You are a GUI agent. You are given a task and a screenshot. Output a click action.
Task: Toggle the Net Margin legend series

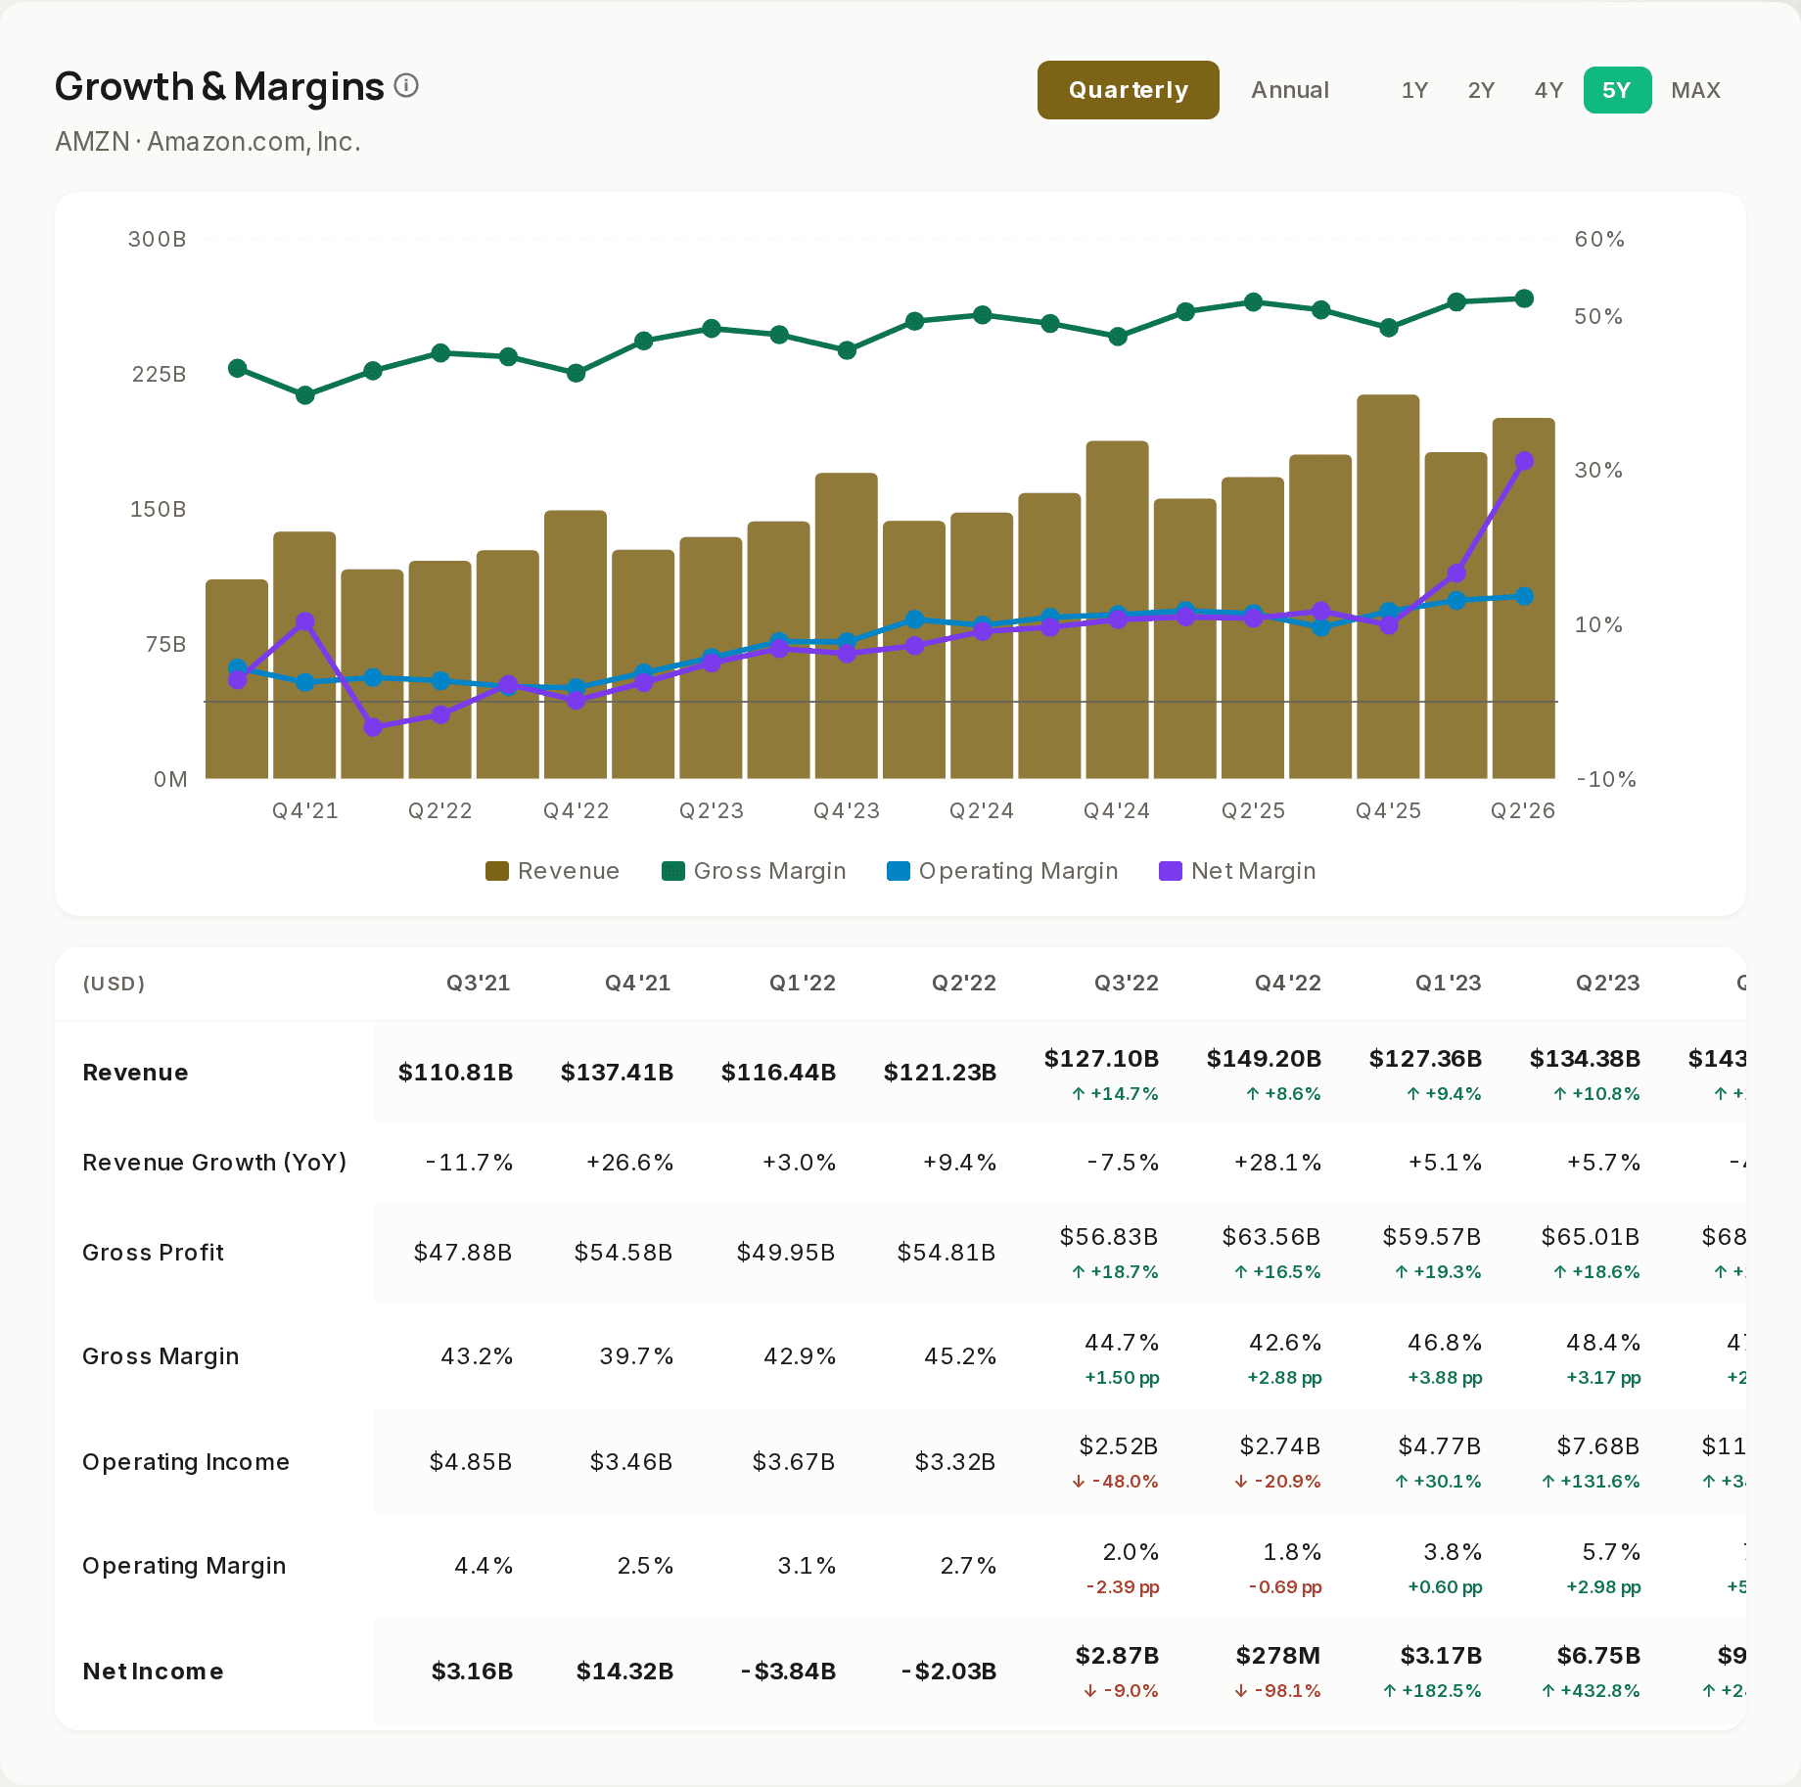point(1237,871)
